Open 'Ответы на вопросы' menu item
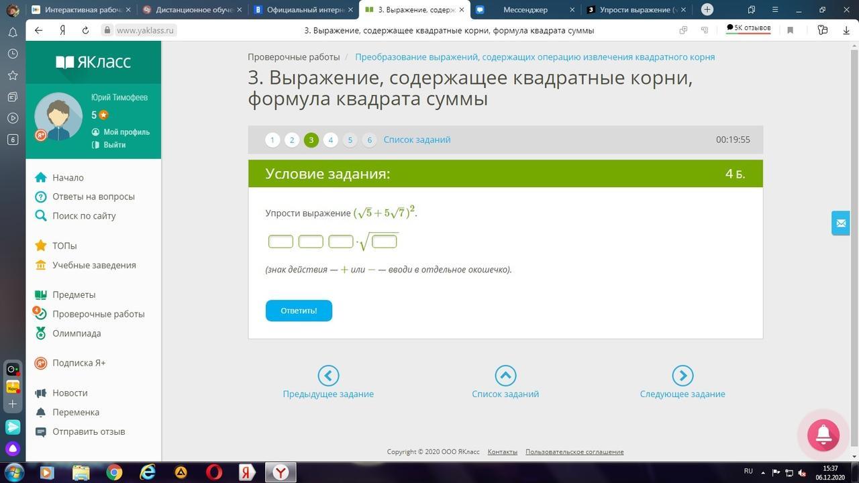The height and width of the screenshot is (483, 859). coord(85,197)
